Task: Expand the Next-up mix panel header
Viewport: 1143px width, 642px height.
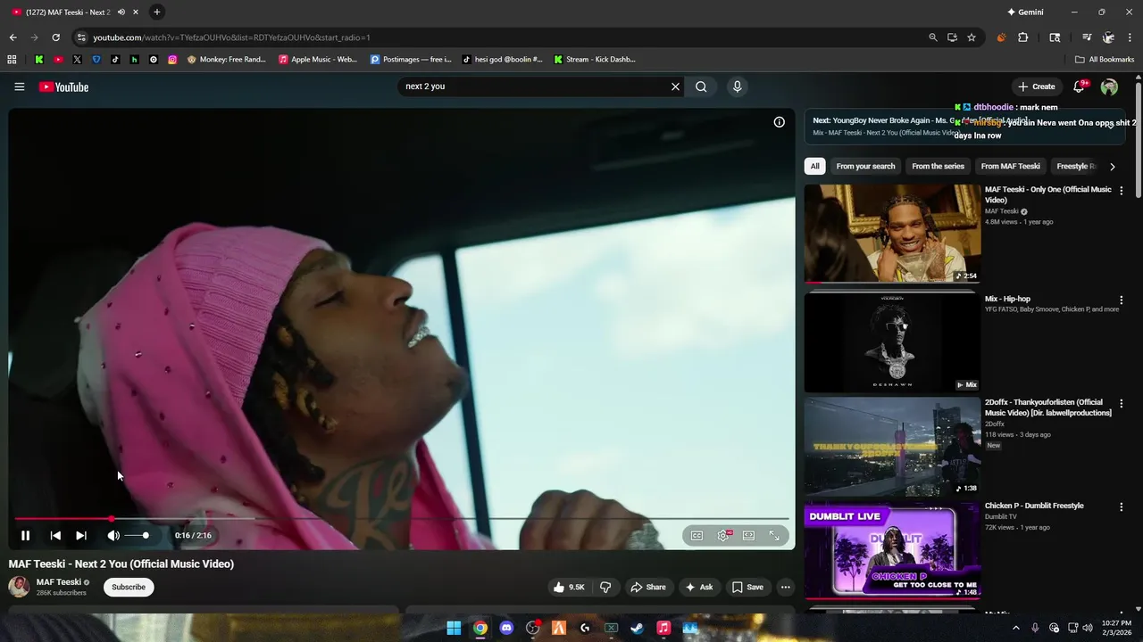Action: 964,126
